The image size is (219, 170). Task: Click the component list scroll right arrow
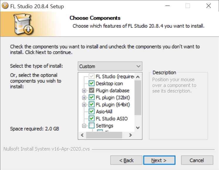[x=130, y=135]
